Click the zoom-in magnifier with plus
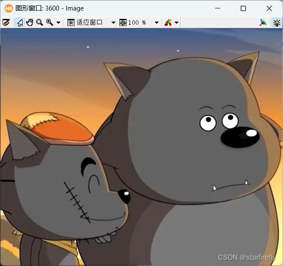 (x=50, y=22)
